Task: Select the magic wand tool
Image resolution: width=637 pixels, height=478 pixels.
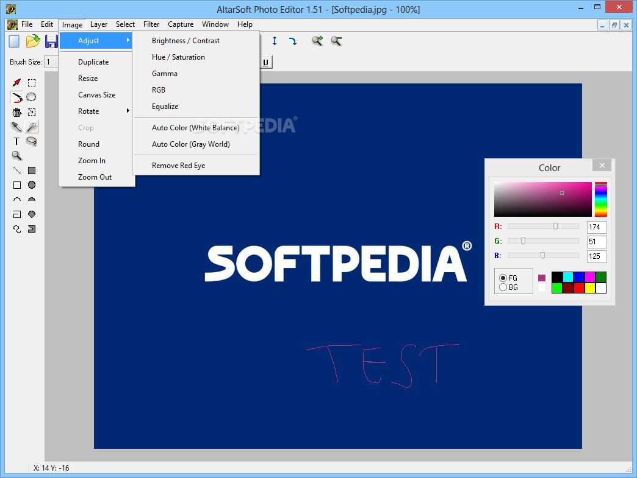Action: pos(32,127)
